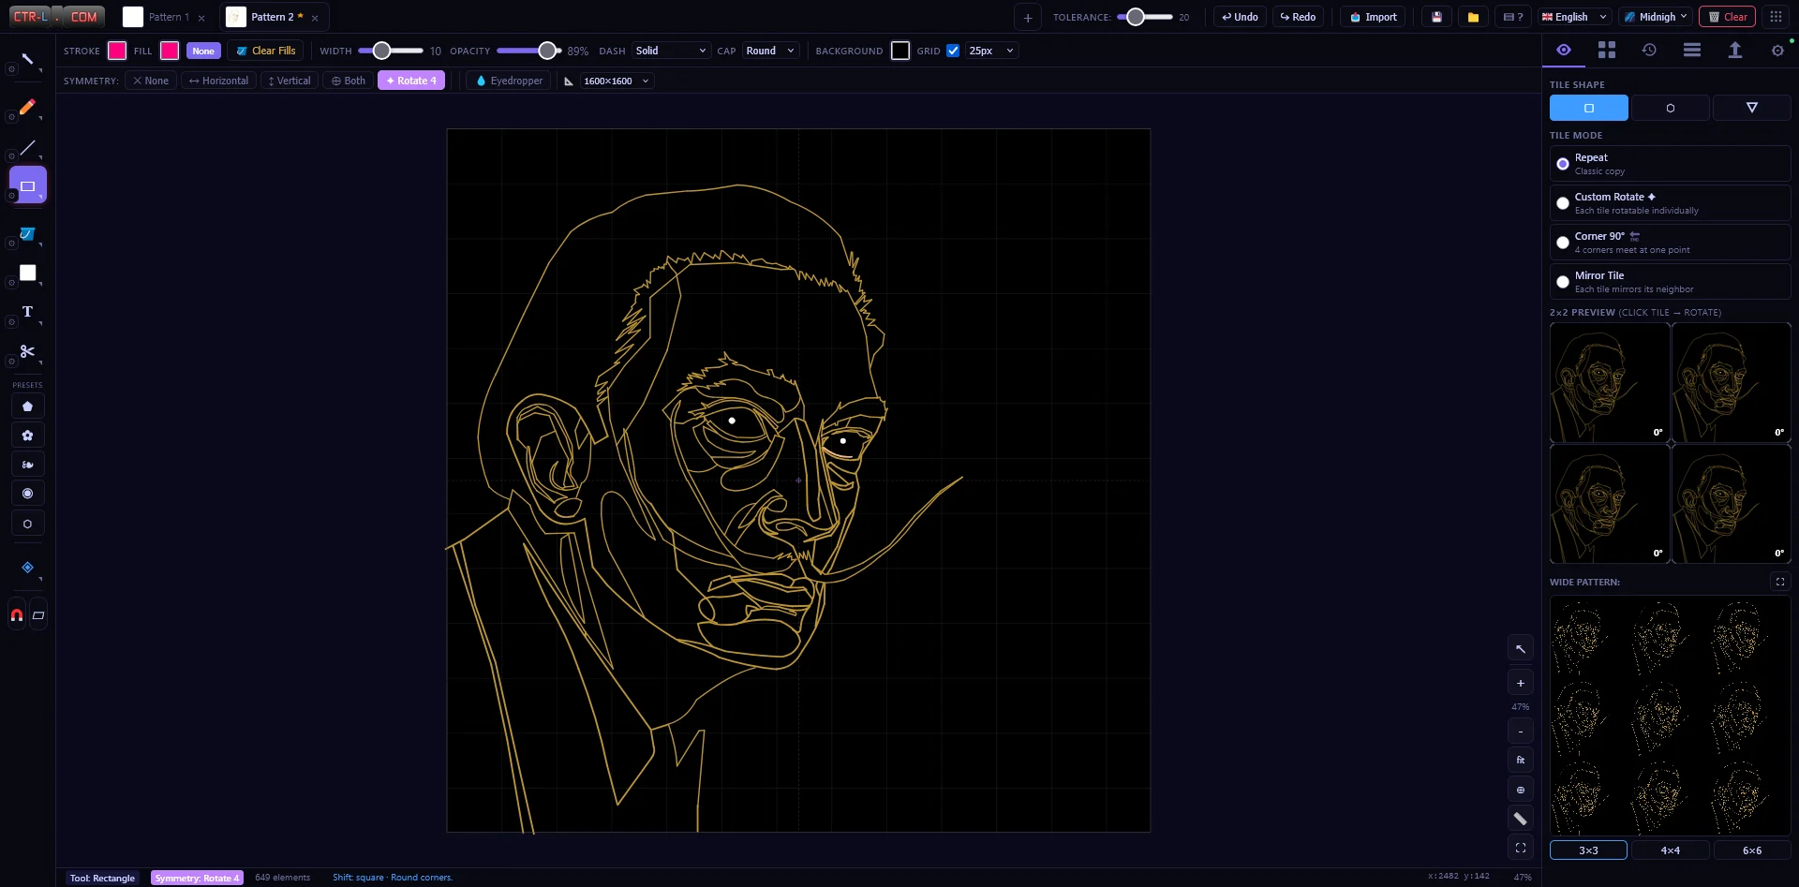
Task: Select the 4×4 wide pattern tab
Action: 1670,850
